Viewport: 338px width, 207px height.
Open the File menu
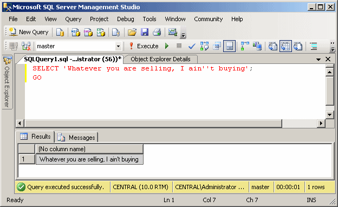[13, 19]
